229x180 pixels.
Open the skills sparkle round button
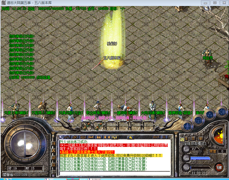pos(210,115)
